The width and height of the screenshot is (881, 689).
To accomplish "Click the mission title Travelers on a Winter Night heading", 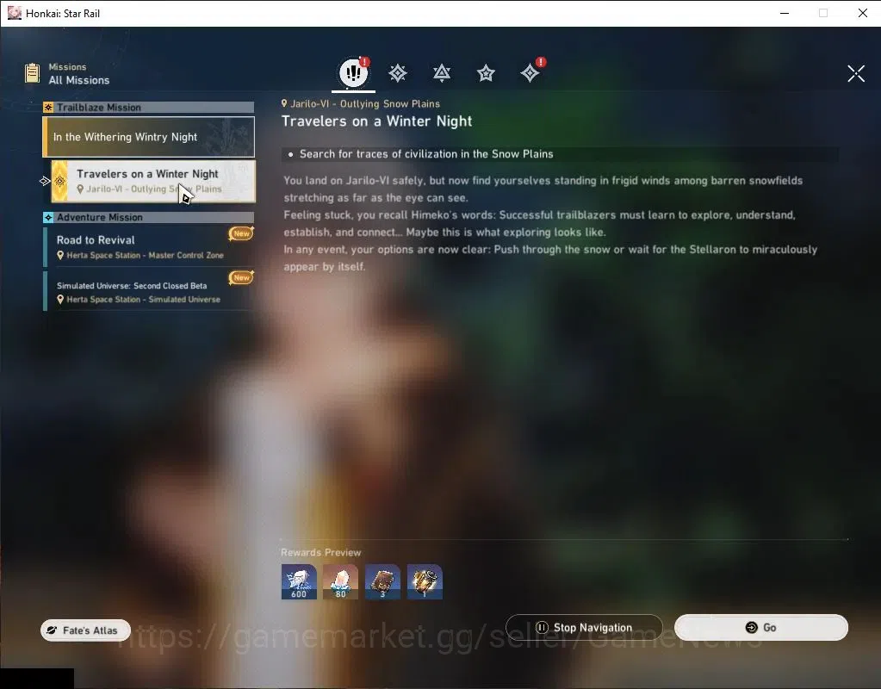I will tap(376, 121).
